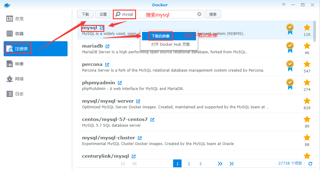Screen dimensions: 320x170
Task: Open phpmyadmin Docker Hub link icon
Action: tap(120, 83)
